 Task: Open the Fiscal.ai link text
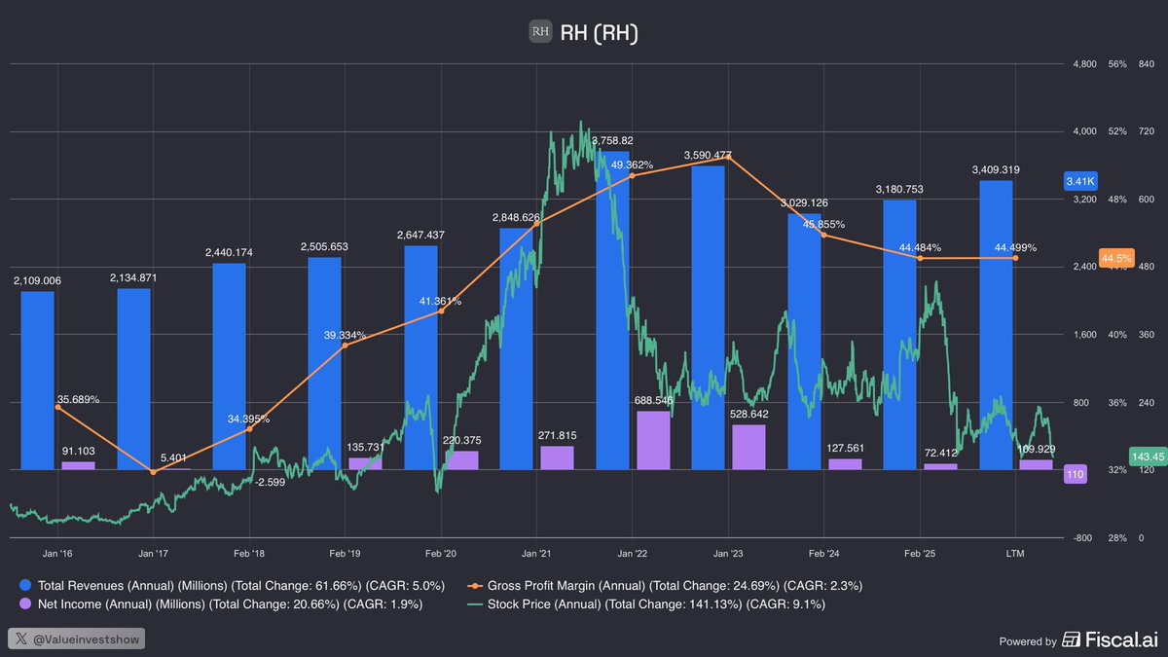point(1119,639)
